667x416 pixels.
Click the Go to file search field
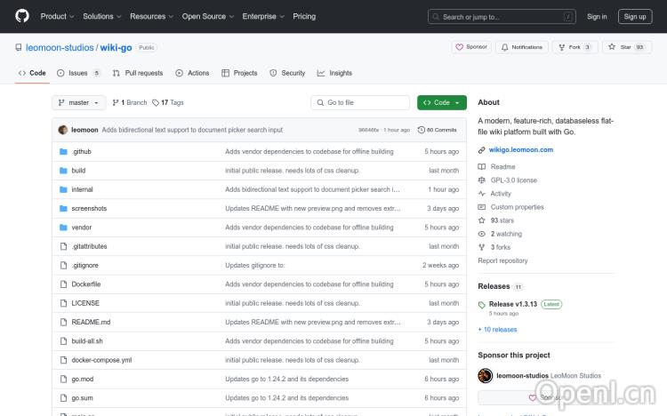click(360, 103)
